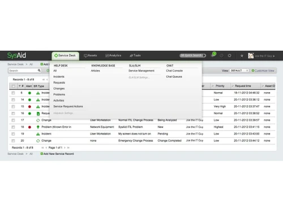Toggle the select-all checkbox in table header
The width and height of the screenshot is (283, 212).
[13, 86]
